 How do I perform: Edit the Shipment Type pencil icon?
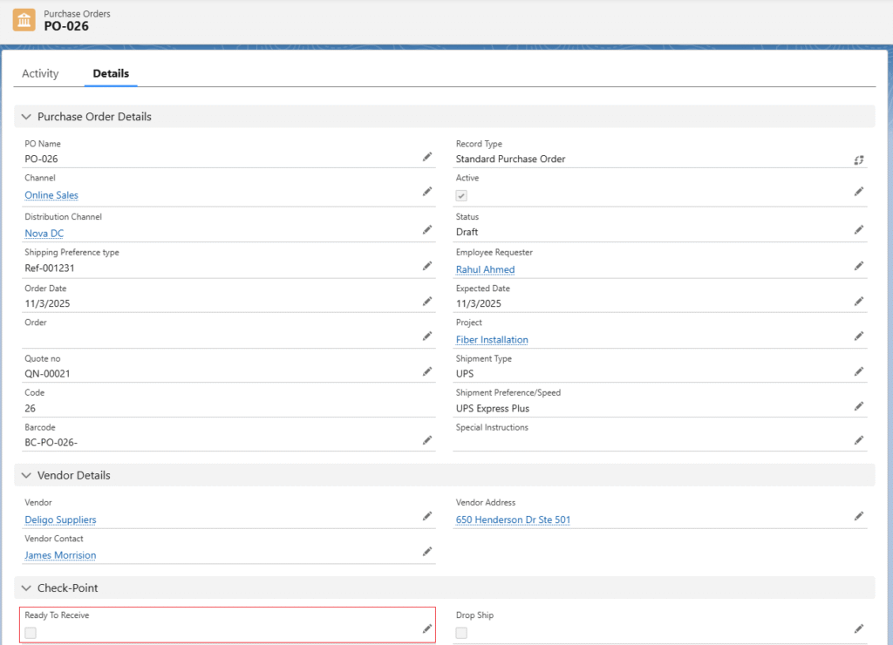tap(858, 371)
